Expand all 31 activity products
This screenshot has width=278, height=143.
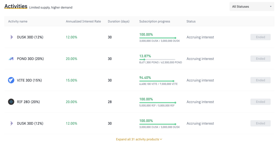(139, 139)
